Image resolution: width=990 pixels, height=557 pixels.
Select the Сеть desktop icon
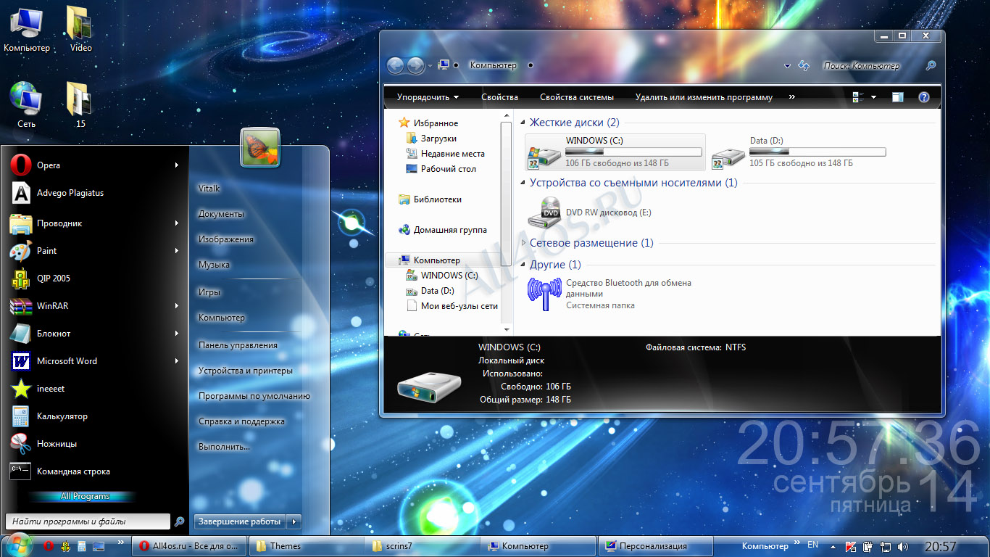(26, 104)
